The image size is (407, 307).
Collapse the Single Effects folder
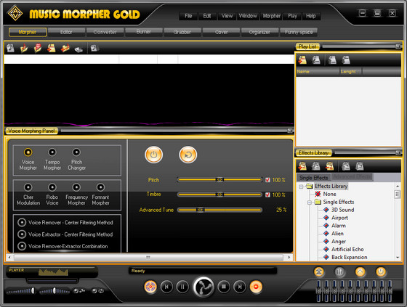pyautogui.click(x=310, y=202)
